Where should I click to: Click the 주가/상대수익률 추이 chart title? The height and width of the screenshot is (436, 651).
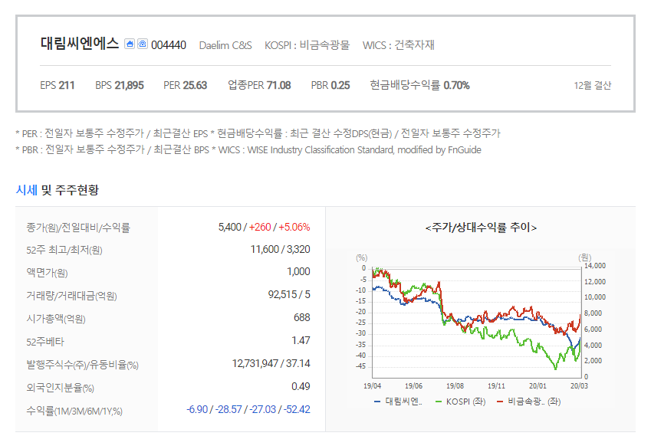[x=481, y=228]
